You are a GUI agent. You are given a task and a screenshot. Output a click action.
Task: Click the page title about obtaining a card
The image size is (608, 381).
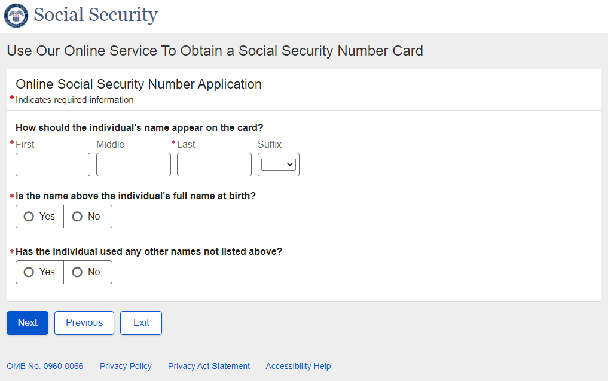tap(215, 51)
